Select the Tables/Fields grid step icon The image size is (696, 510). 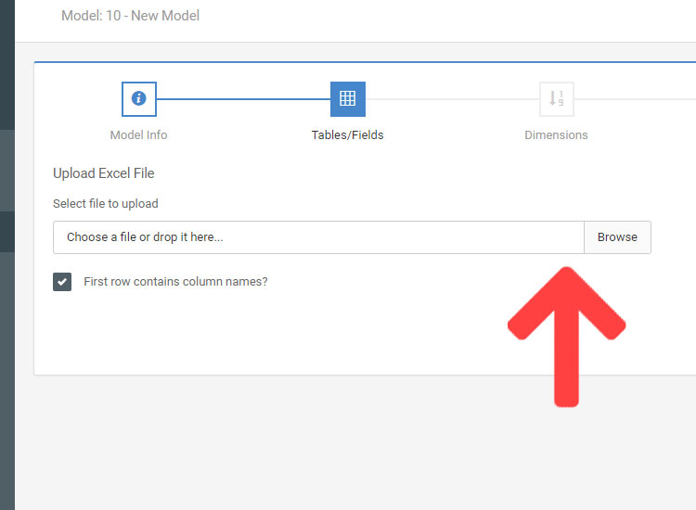tap(348, 99)
